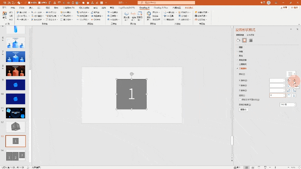Open the 文件 File menu
301x169 pixels.
click(x=4, y=8)
